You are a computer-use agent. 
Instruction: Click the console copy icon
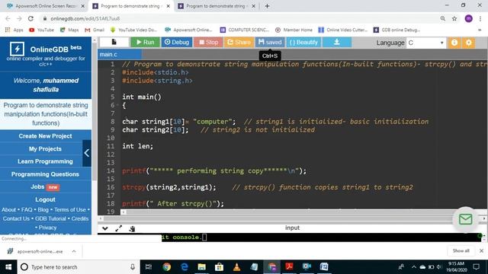(x=132, y=228)
